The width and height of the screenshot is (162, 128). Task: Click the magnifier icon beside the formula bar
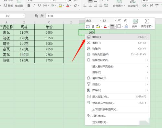pos(36,16)
